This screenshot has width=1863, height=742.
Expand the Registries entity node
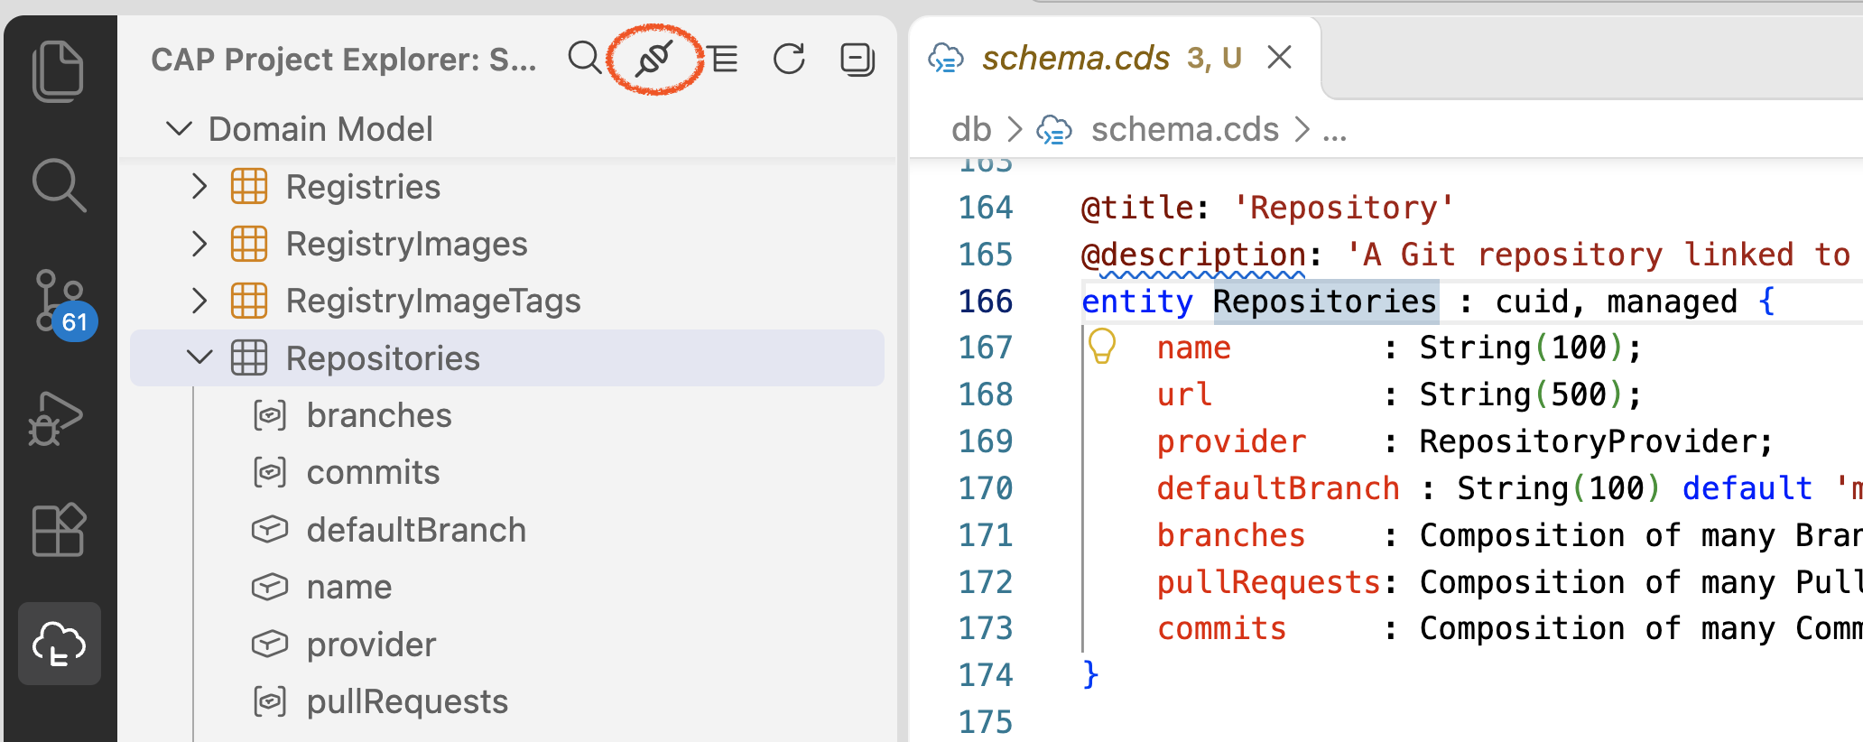[199, 187]
